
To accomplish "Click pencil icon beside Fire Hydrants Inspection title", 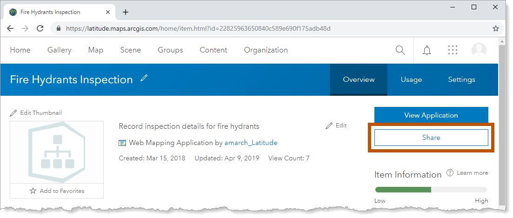I will coord(144,79).
